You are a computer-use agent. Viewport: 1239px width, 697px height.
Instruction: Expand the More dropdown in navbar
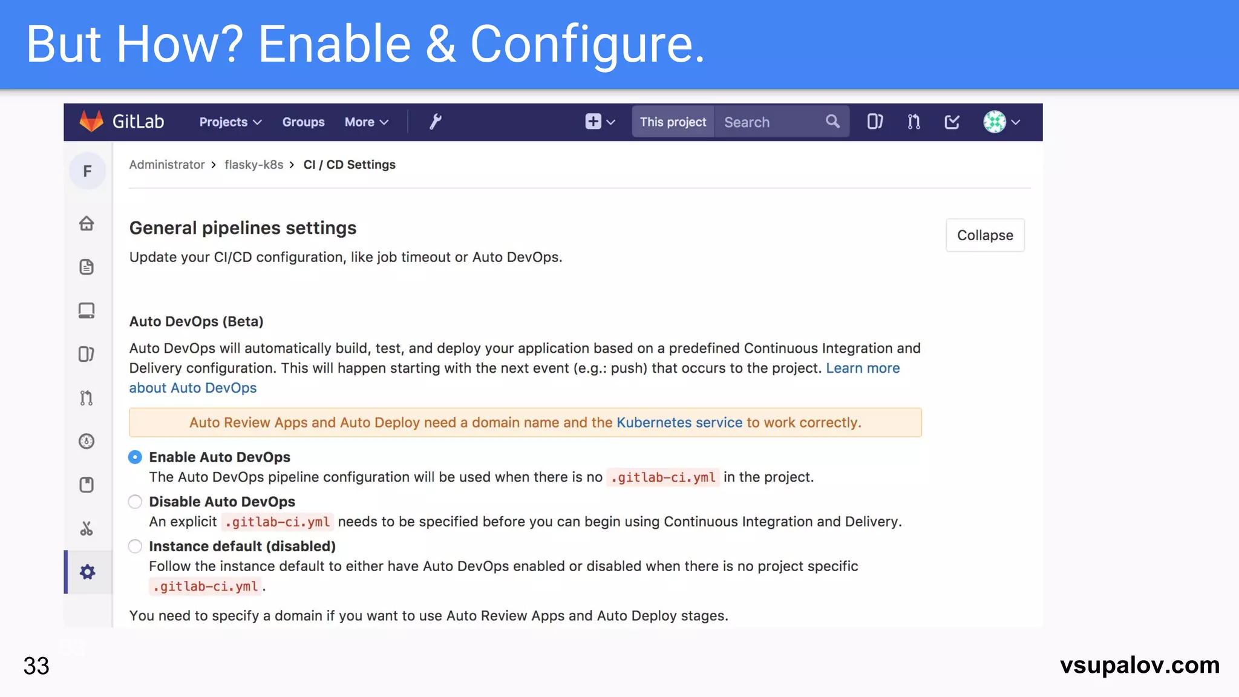pyautogui.click(x=366, y=122)
